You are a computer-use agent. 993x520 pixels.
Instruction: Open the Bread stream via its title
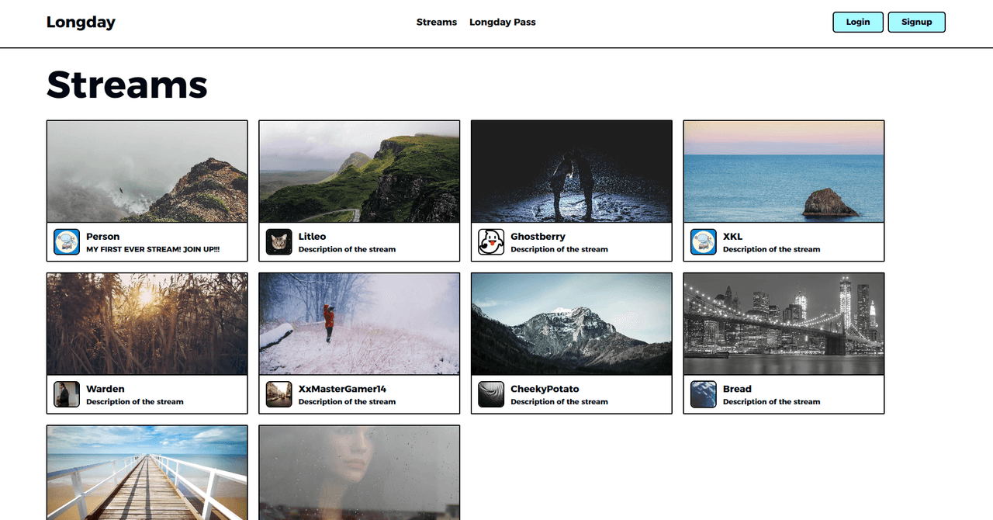point(735,389)
